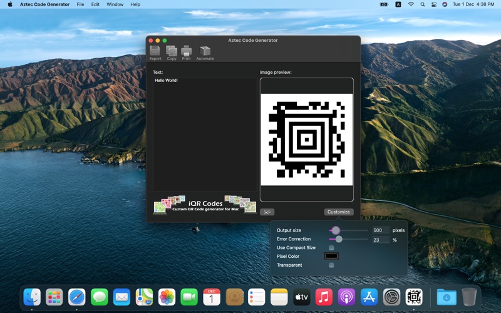Click the Aztec code image preview
The image size is (501, 313).
point(307,140)
